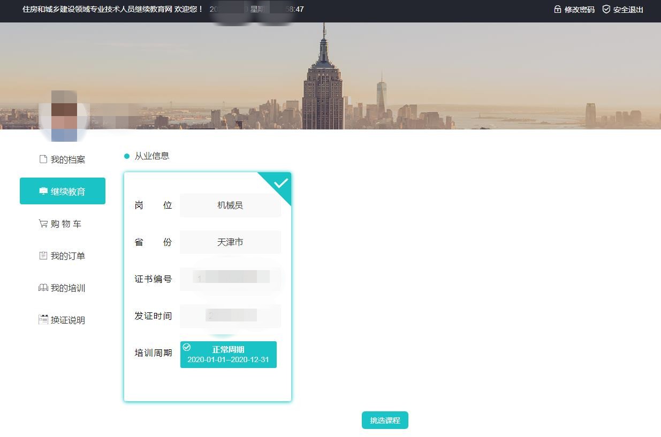Open 我的培训 from the sidebar menu
This screenshot has height=437, width=661.
click(63, 288)
